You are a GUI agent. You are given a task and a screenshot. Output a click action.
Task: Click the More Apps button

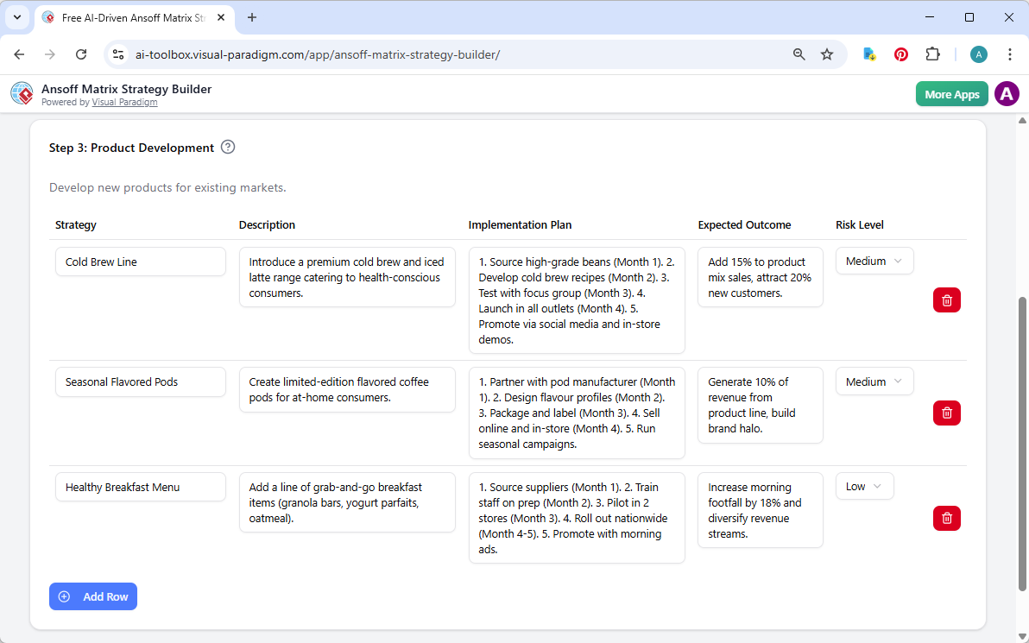951,93
